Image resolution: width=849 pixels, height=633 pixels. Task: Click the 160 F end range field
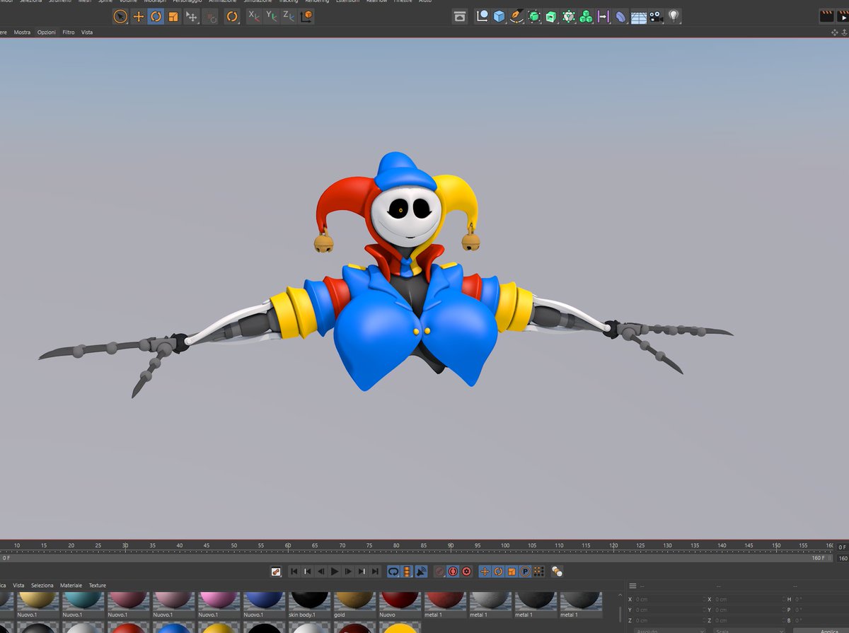tap(843, 557)
